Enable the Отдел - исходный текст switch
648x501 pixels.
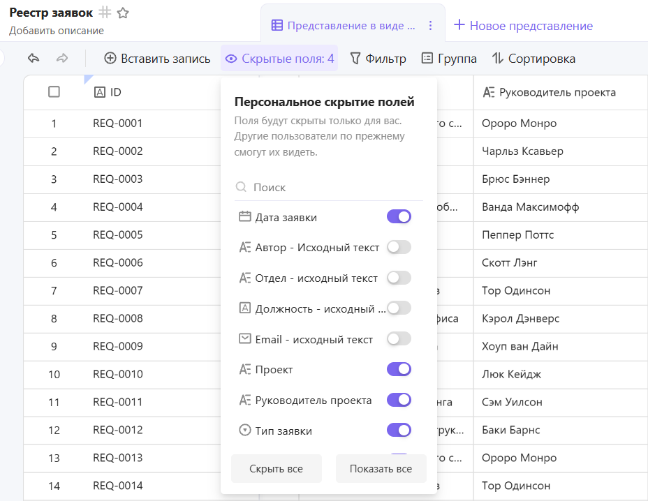[399, 278]
